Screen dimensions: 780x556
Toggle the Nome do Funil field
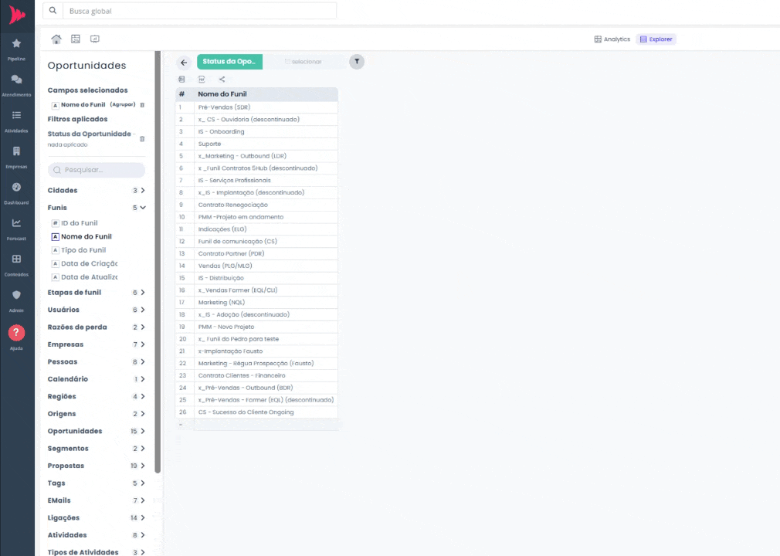86,236
